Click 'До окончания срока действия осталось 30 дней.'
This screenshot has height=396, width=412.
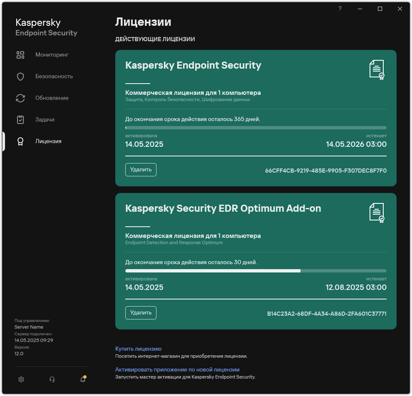point(191,262)
